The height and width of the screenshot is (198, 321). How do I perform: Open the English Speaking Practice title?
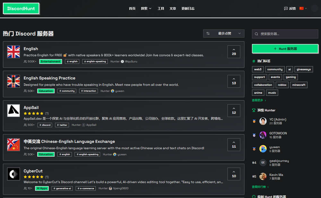point(49,78)
